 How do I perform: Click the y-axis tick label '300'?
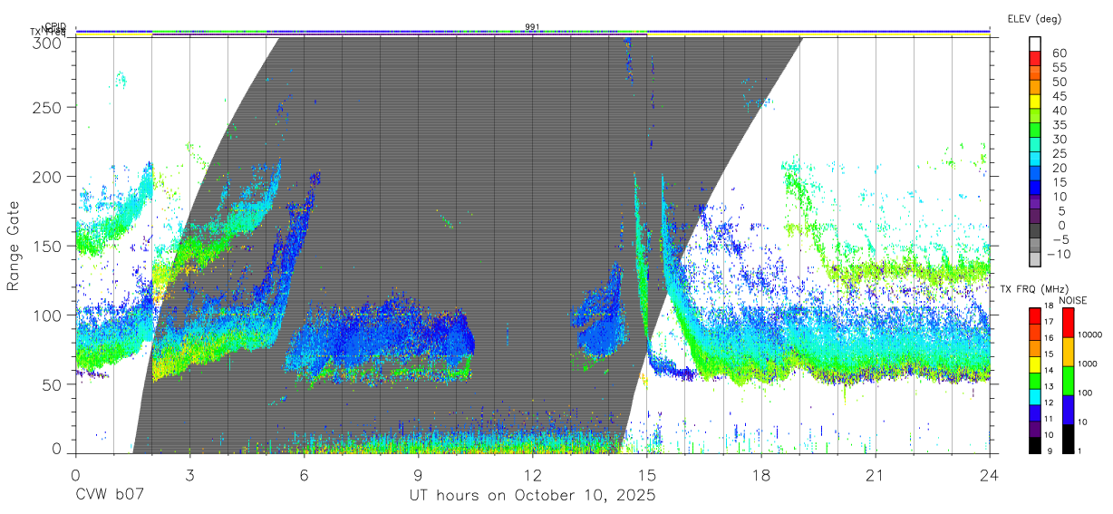[48, 42]
